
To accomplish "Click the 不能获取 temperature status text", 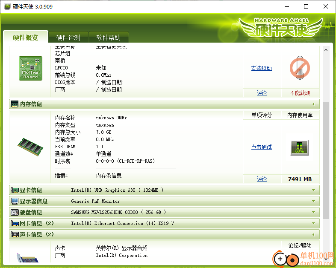I will 300,93.
